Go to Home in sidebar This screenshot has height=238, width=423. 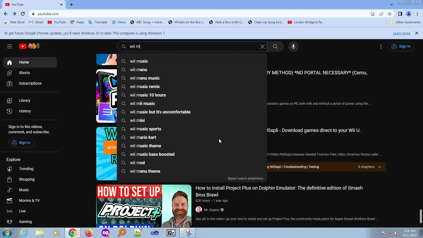tap(30, 62)
